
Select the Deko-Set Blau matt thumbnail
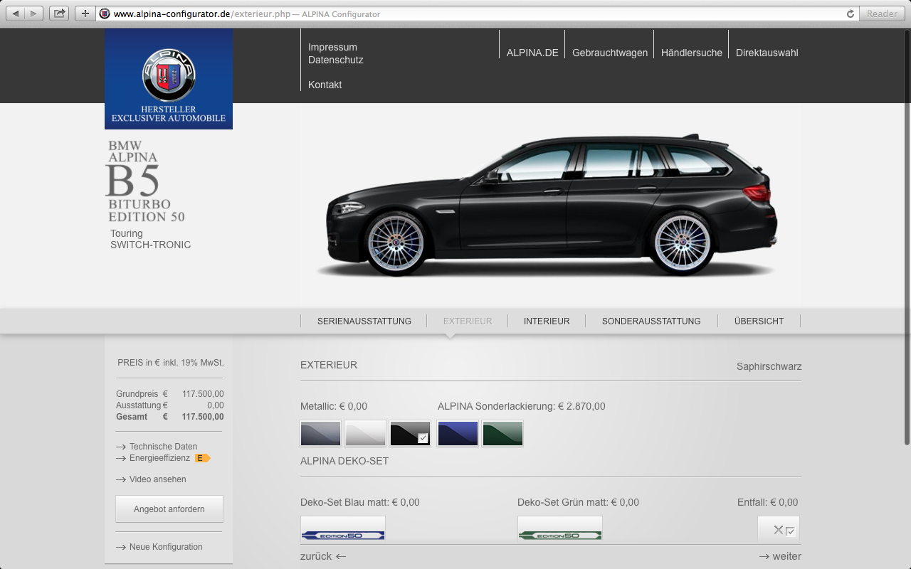click(343, 529)
